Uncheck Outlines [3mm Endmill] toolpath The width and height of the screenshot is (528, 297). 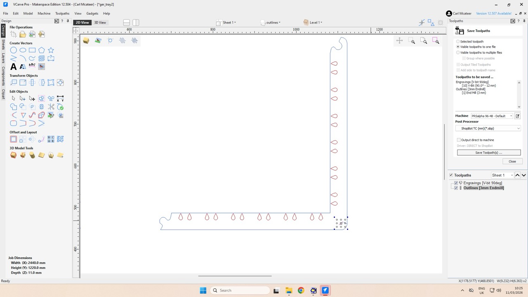click(x=456, y=188)
